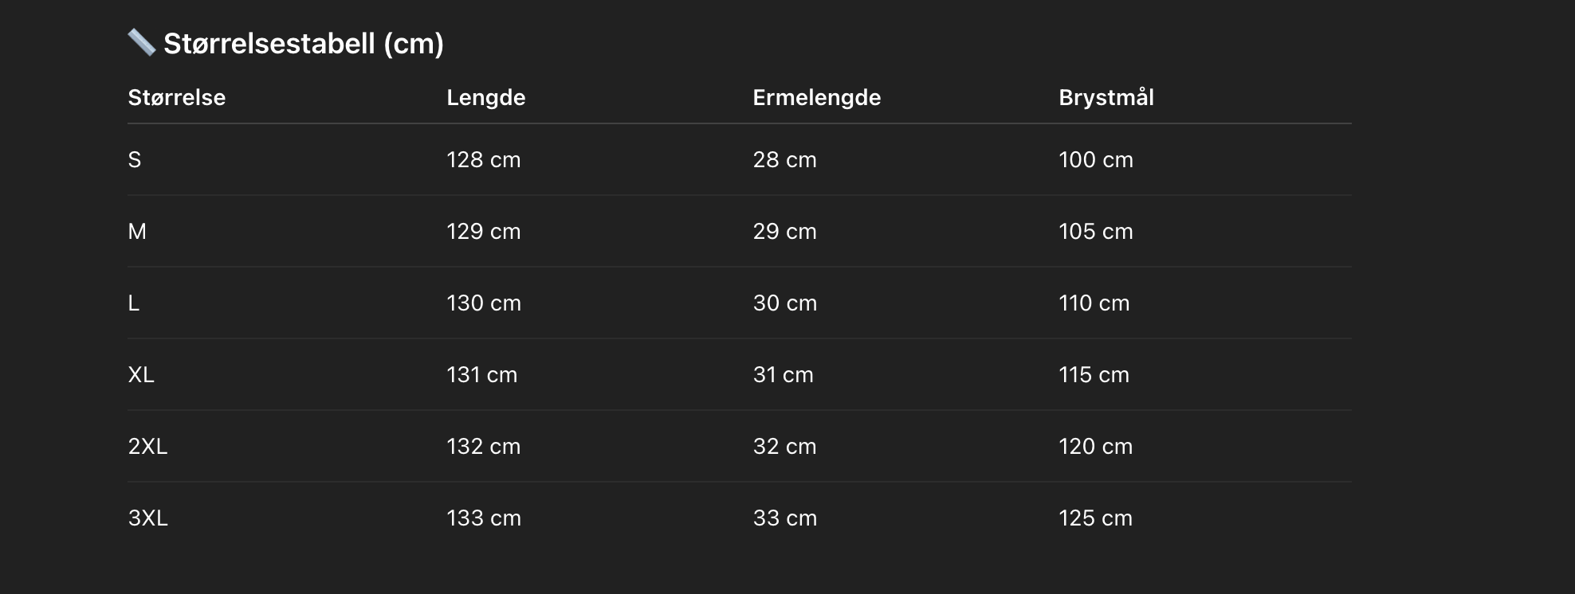Click the size S row label

pyautogui.click(x=135, y=159)
